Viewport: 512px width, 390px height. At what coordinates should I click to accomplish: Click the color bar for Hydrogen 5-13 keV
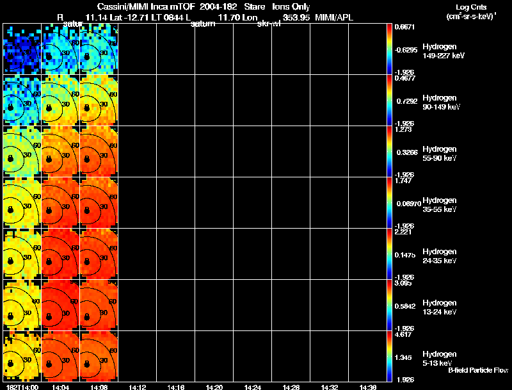click(389, 357)
